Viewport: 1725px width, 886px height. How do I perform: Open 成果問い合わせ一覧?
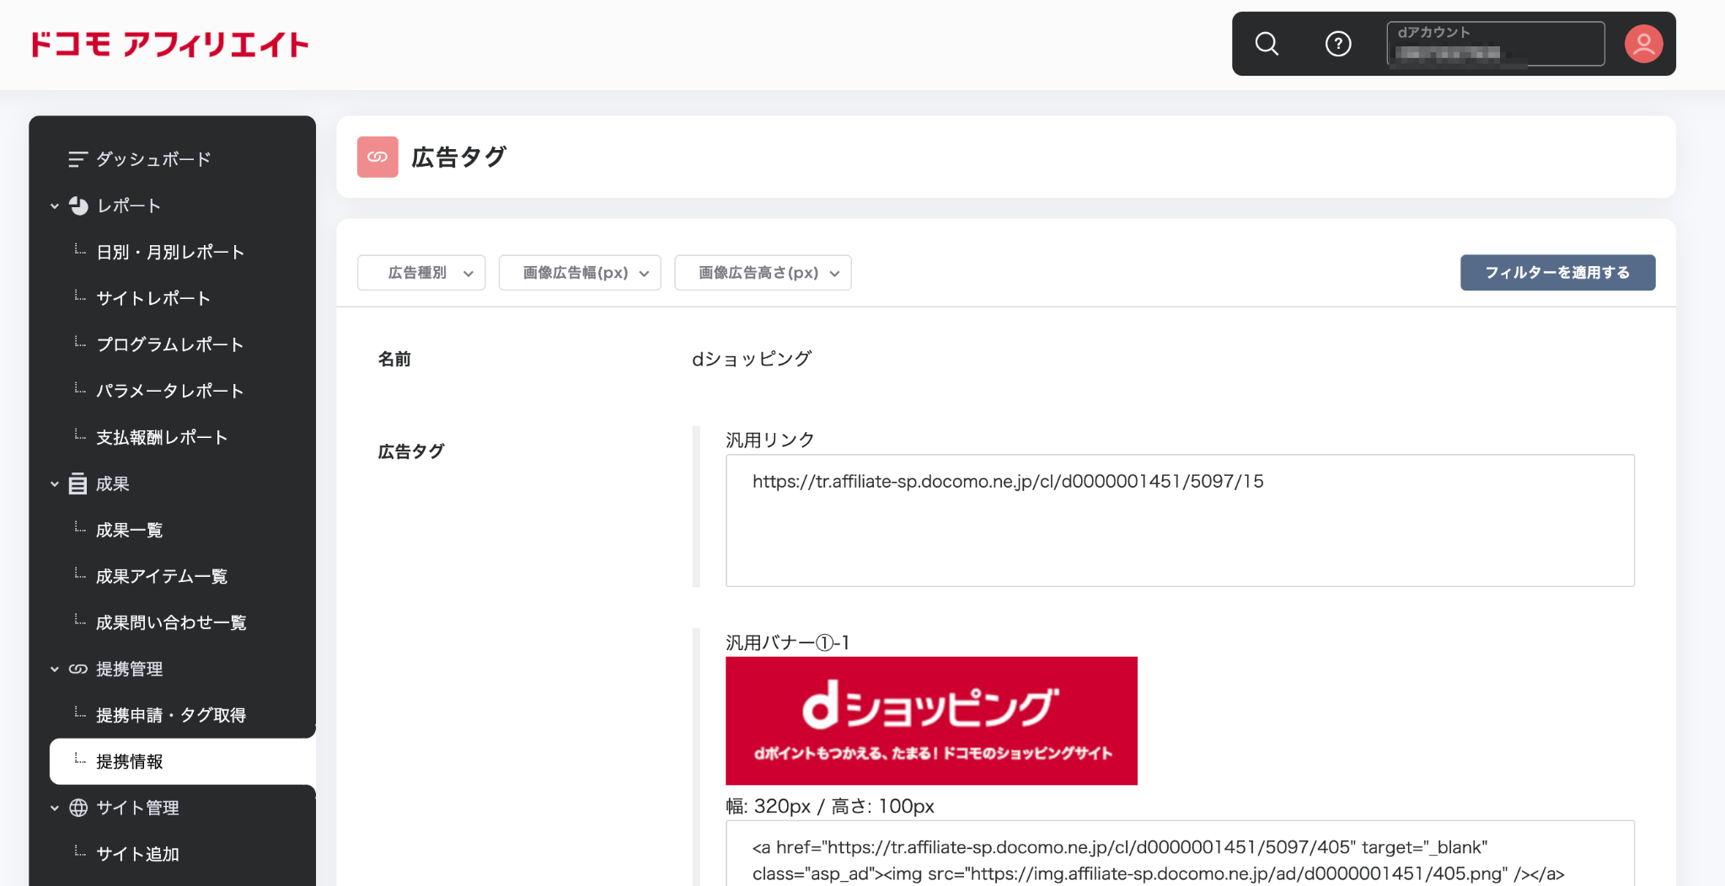(x=171, y=622)
